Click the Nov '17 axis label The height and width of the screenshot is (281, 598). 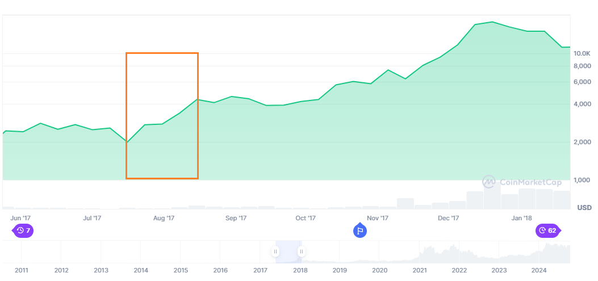coord(377,218)
